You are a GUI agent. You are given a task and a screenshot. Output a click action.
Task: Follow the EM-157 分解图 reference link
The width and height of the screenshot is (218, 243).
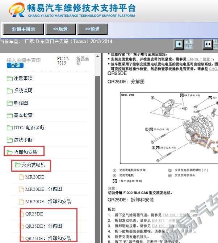pyautogui.click(x=166, y=221)
